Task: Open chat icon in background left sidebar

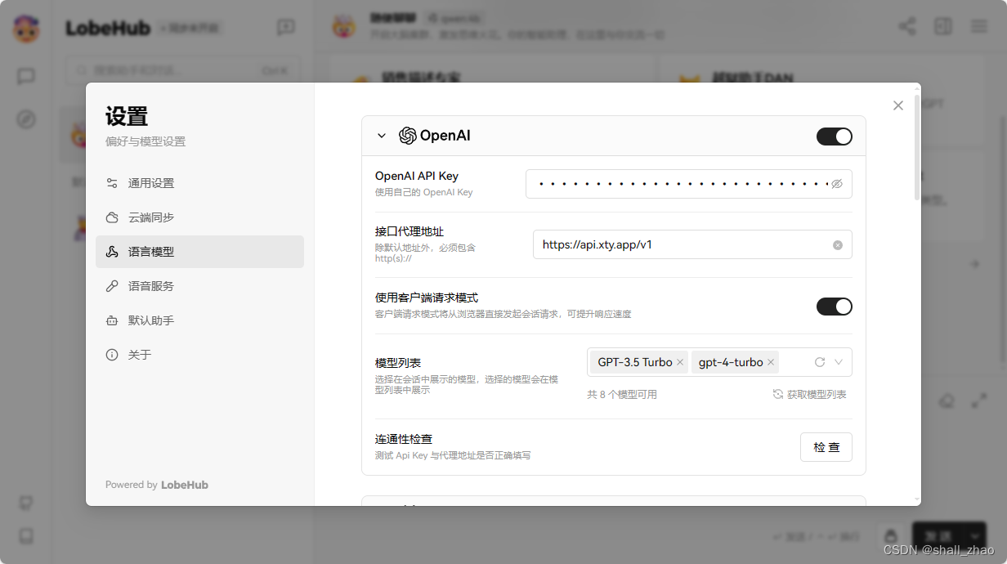Action: coord(26,77)
